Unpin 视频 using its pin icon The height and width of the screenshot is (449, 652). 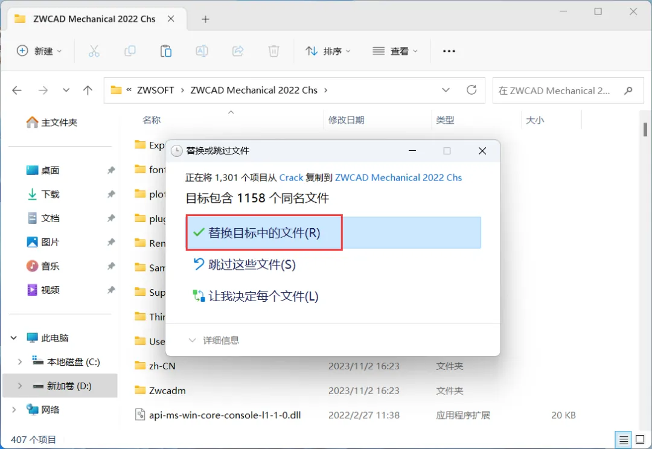coord(111,290)
